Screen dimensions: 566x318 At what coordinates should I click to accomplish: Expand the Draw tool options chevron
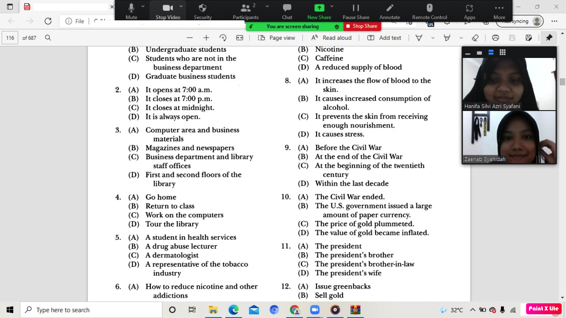[432, 38]
